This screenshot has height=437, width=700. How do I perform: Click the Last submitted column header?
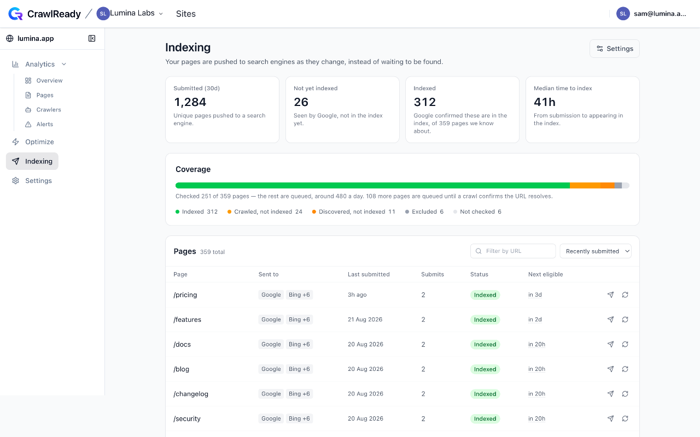pyautogui.click(x=369, y=274)
